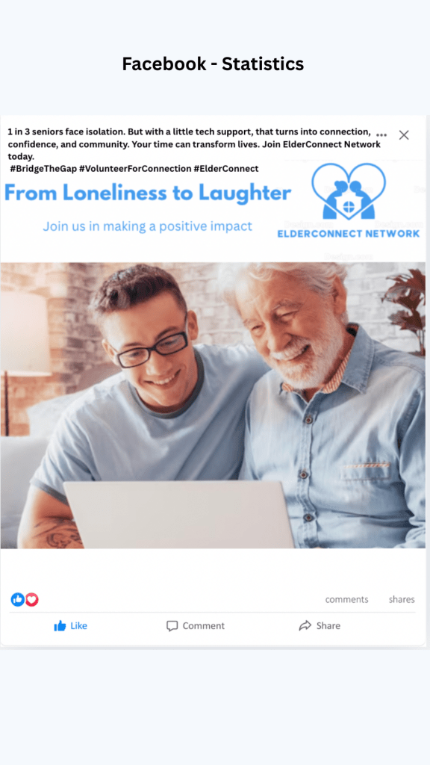This screenshot has width=430, height=765.
Task: Click the blue thumbs-up Like reaction badge
Action: [x=18, y=600]
